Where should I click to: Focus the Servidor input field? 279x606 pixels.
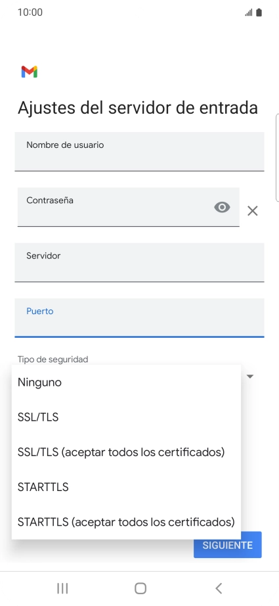(x=139, y=262)
